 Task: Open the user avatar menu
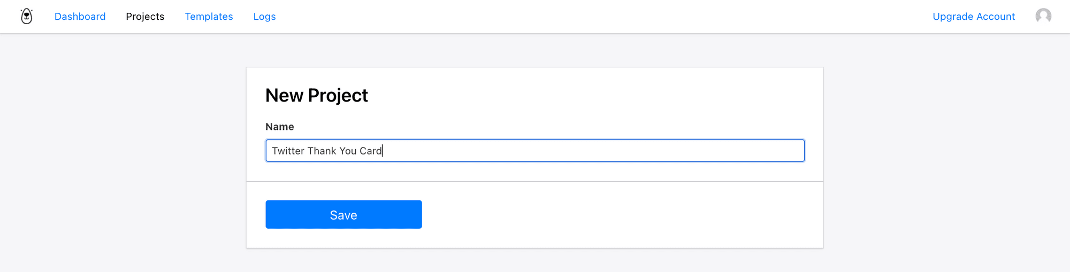pos(1043,16)
